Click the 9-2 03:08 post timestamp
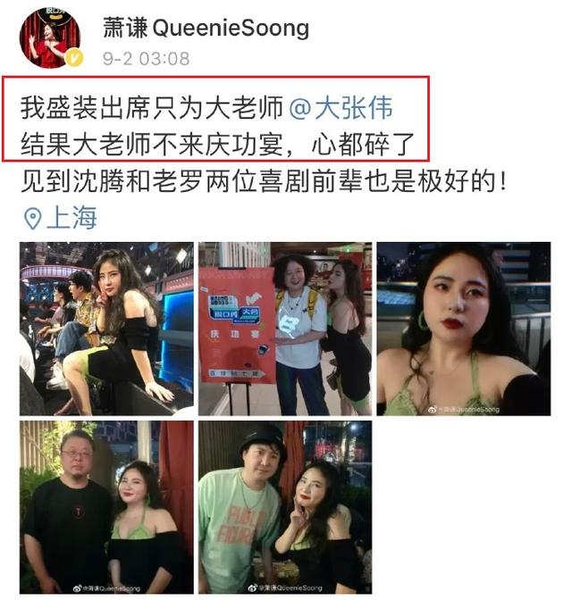 pos(146,59)
